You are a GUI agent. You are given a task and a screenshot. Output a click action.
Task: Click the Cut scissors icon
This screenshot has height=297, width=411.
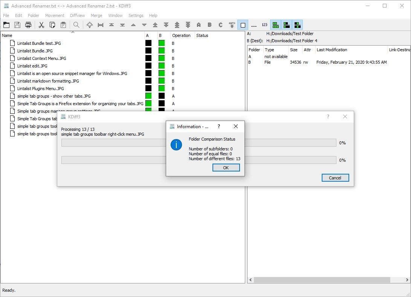pos(41,25)
